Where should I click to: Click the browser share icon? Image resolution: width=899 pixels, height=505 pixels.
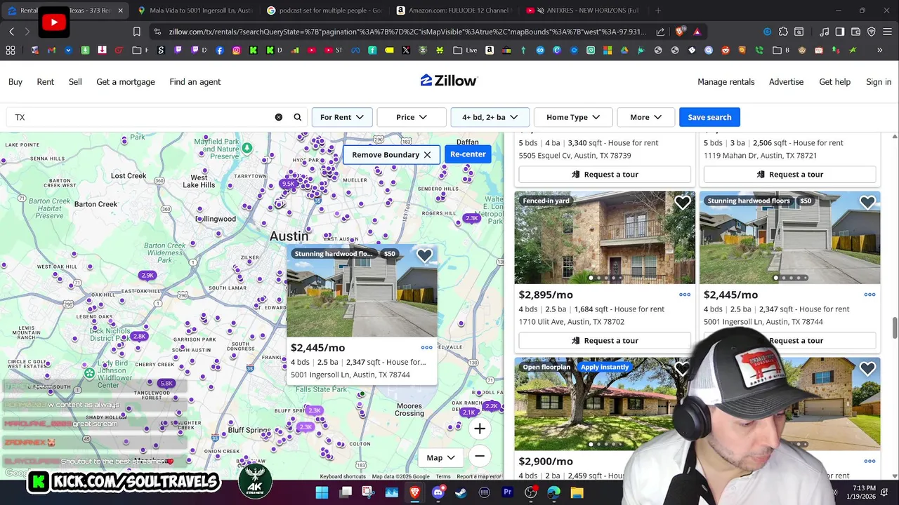coord(660,32)
